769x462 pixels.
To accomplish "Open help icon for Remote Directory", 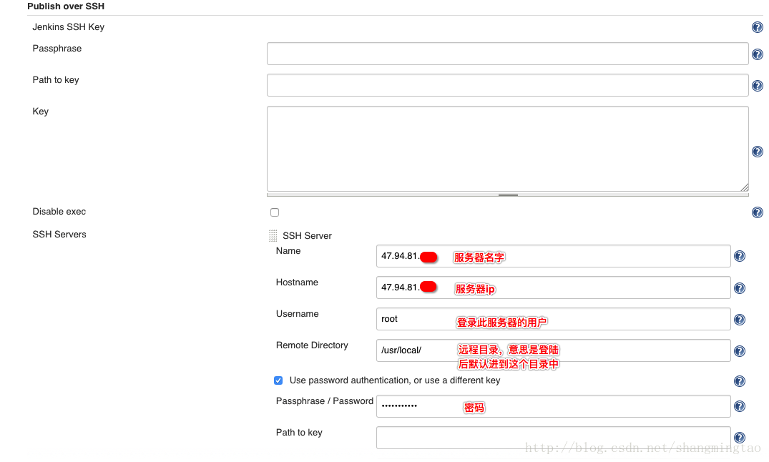I will tap(740, 351).
